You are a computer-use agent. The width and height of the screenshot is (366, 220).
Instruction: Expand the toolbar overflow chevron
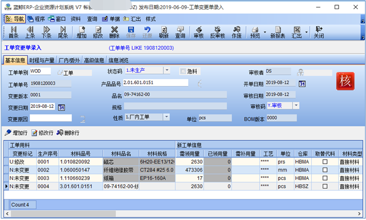click(x=363, y=38)
